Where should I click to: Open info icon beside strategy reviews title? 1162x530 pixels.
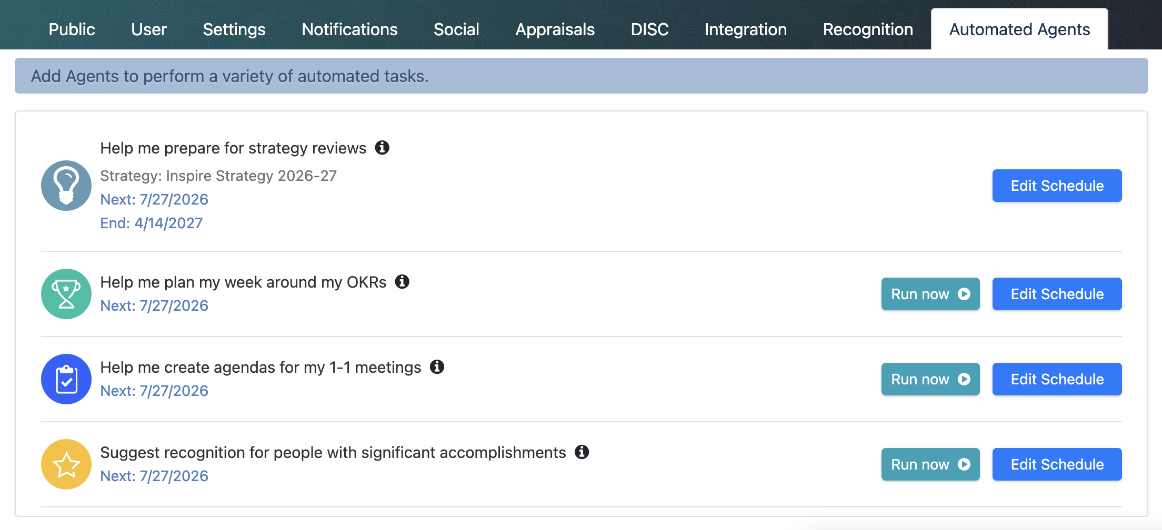(x=382, y=148)
